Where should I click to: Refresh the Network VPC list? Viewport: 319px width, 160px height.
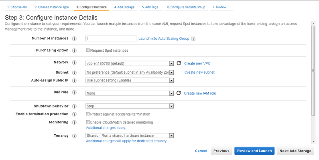(x=179, y=63)
